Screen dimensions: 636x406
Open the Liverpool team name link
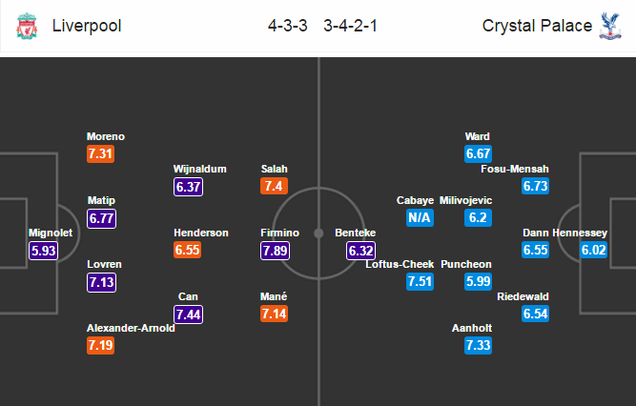[x=87, y=26]
